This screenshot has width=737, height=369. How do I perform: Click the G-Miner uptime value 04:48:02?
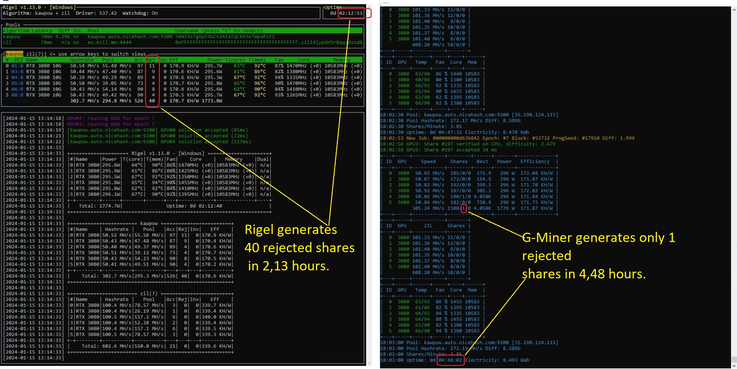450,360
